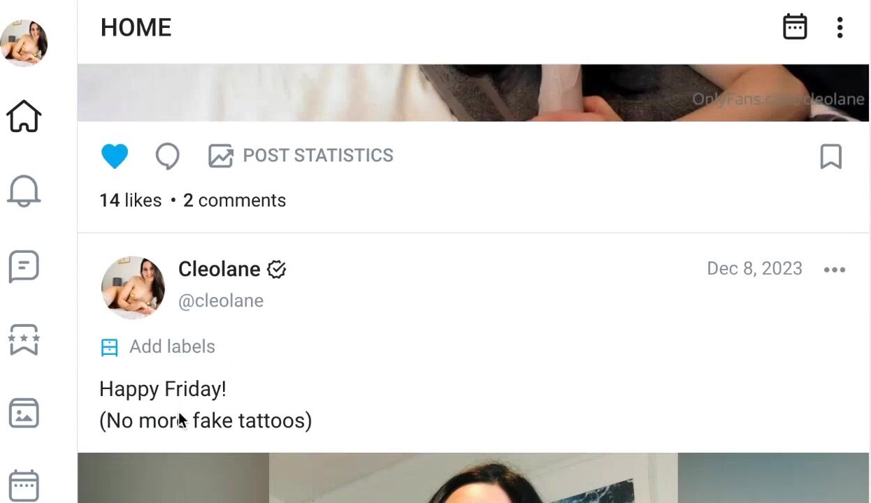Viewport: 871px width, 503px height.
Task: Click the @cleolane handle
Action: click(221, 301)
